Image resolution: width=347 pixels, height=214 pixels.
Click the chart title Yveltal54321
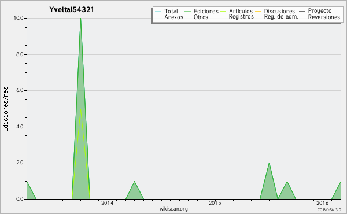(x=72, y=10)
